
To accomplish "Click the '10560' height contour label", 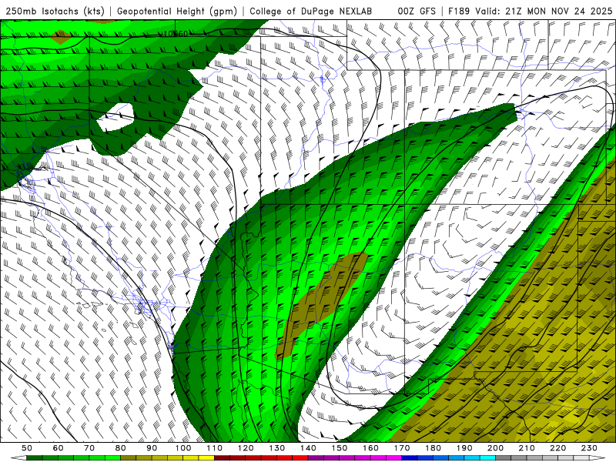I will click(176, 34).
